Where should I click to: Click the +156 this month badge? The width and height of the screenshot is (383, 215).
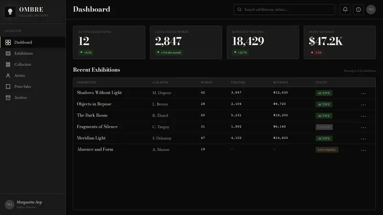pos(169,53)
